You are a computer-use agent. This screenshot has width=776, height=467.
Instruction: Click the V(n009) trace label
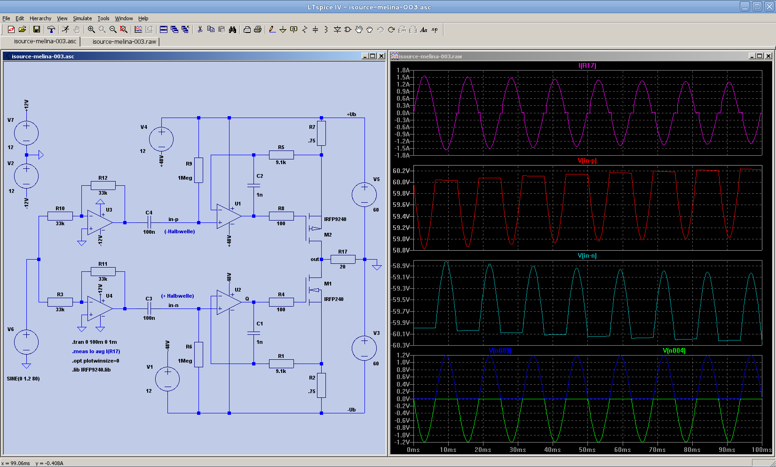click(x=500, y=350)
